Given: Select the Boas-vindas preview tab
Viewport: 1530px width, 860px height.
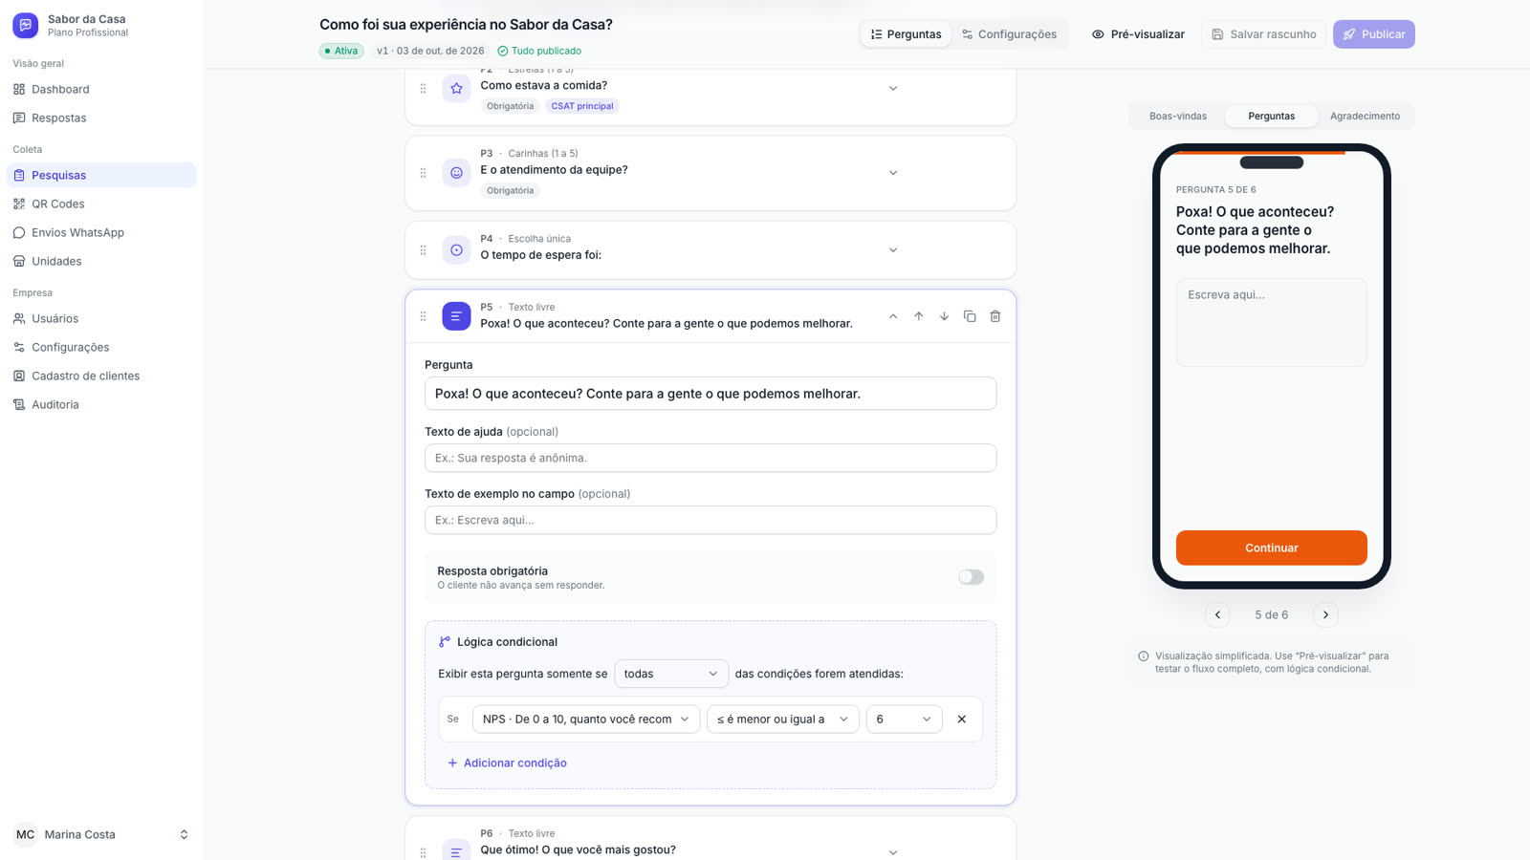Looking at the screenshot, I should click(x=1178, y=116).
